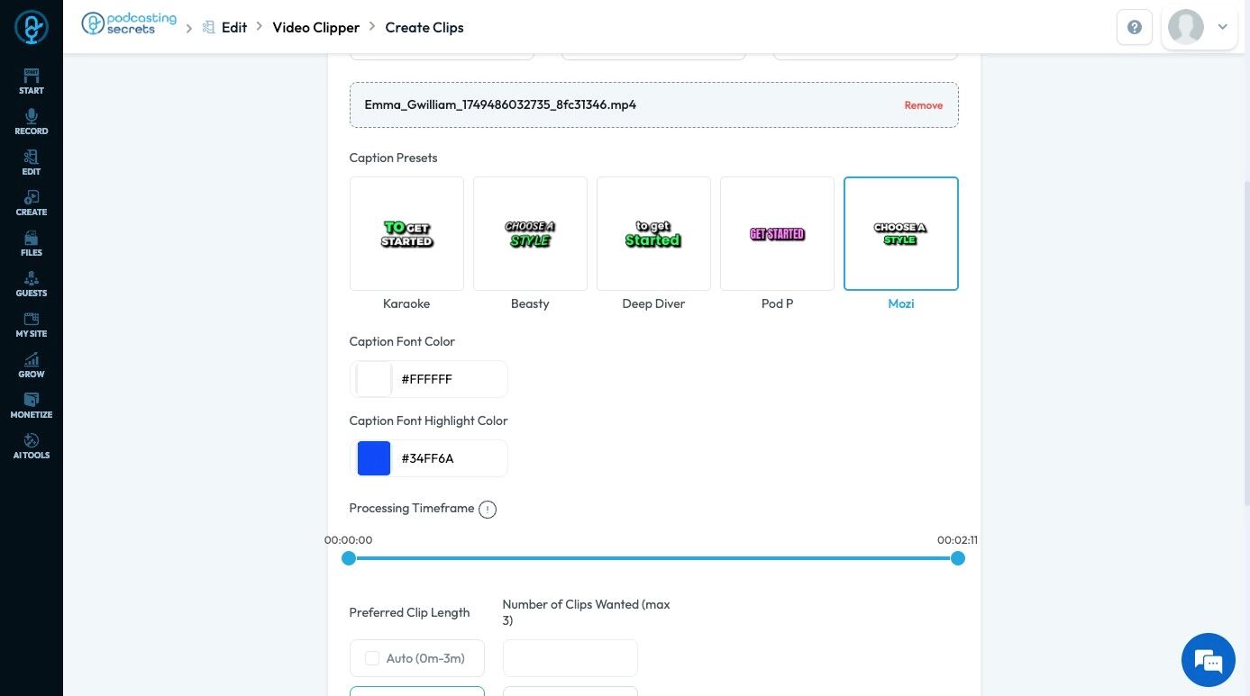Open the GUESTS section
This screenshot has height=696, width=1250.
click(x=32, y=284)
